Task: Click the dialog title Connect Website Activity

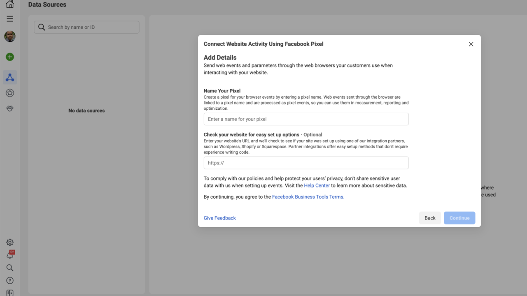Action: tap(263, 44)
